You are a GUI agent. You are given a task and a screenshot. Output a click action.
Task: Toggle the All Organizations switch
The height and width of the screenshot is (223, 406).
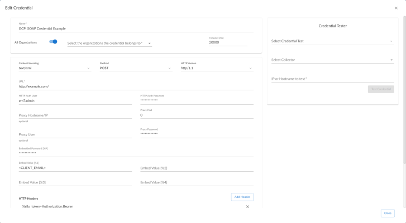coord(53,41)
